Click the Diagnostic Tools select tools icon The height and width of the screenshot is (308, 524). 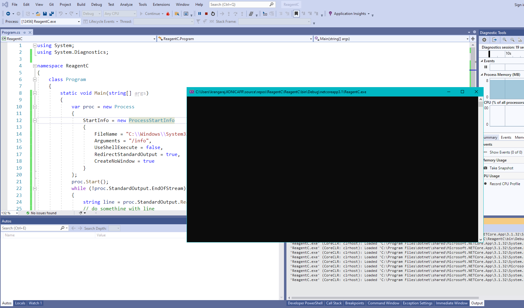495,40
